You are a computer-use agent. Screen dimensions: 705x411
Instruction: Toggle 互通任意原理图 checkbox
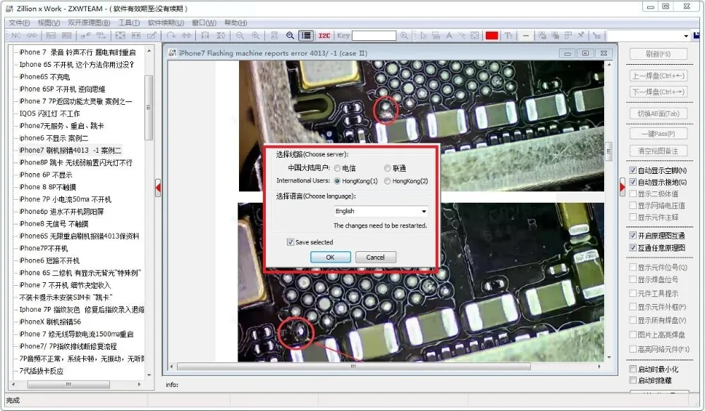click(633, 247)
